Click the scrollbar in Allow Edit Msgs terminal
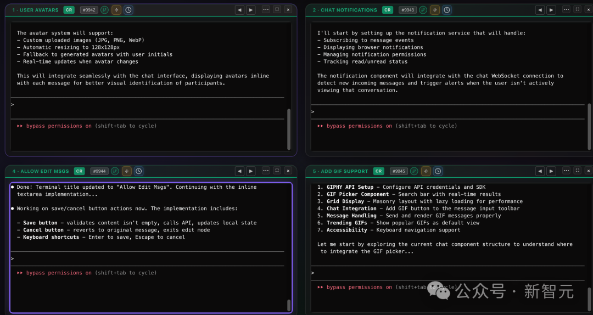 pos(289,306)
